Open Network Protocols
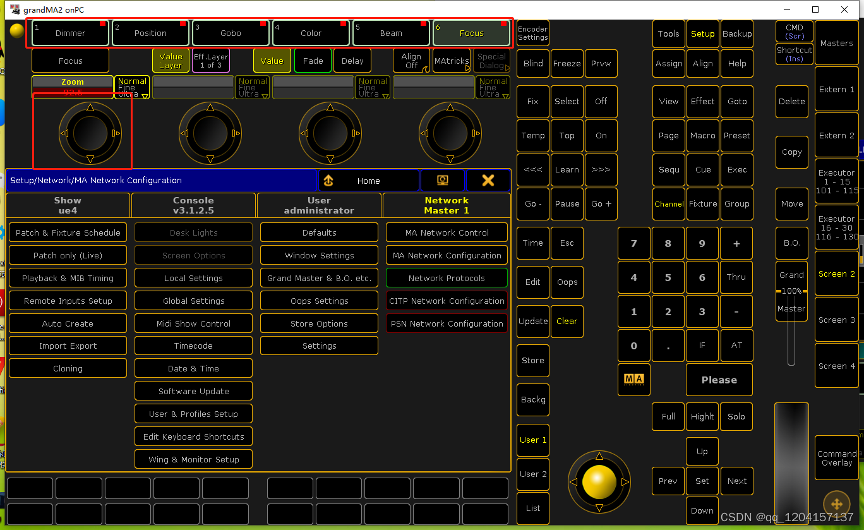Viewport: 864px width, 530px height. (447, 278)
